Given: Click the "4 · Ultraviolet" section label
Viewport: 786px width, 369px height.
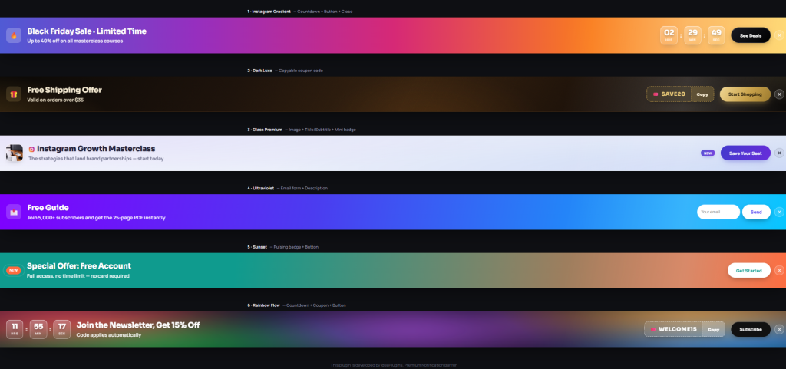Looking at the screenshot, I should coord(261,188).
